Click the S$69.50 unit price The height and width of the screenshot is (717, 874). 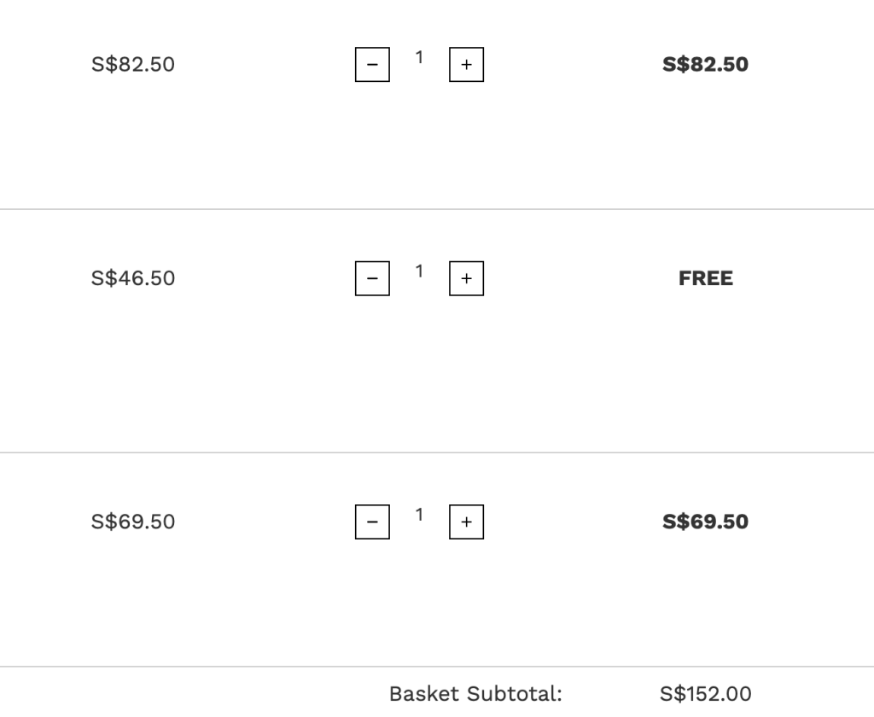point(133,522)
